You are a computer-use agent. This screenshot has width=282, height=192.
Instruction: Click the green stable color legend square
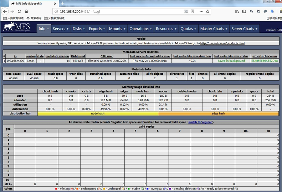pyautogui.click(x=129, y=189)
